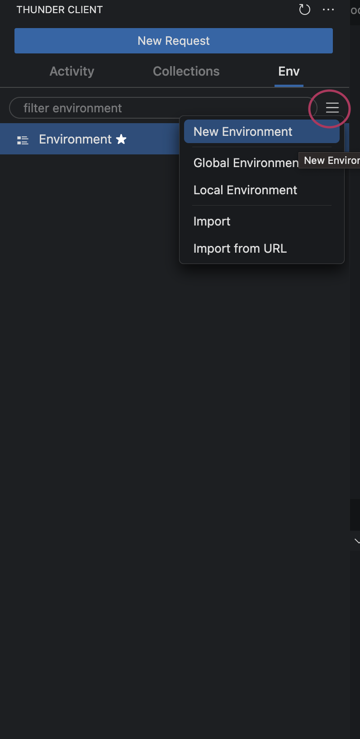Click the THUNDER CLIENT panel title
The height and width of the screenshot is (739, 360).
click(60, 10)
